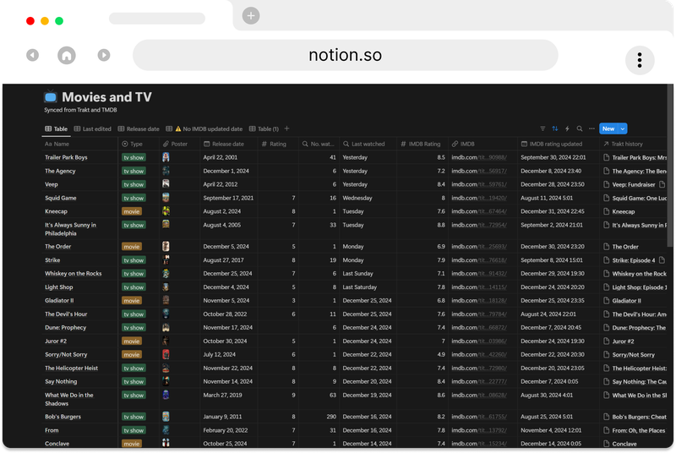Open the IMDB rating updated column header

(552, 144)
